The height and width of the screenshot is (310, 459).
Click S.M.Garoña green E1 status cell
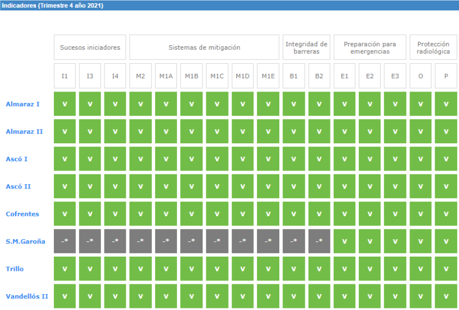345,241
